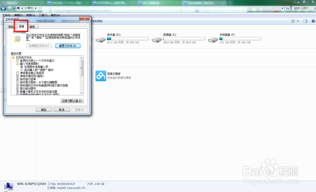This screenshot has width=316, height=192.
Task: Expand the arrow after 计算机 in address bar
Action: point(36,8)
